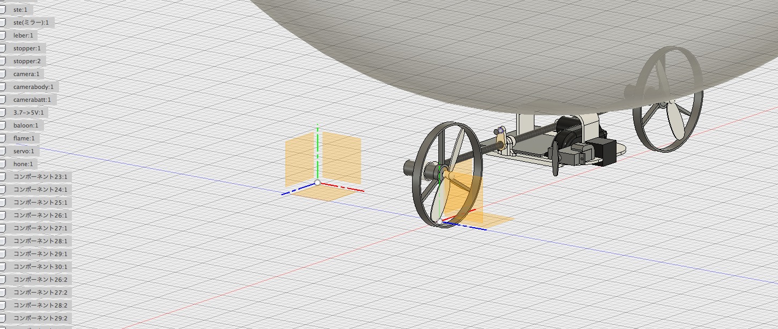Select stopper:2 in the browser list
778x329 pixels.
click(x=27, y=61)
